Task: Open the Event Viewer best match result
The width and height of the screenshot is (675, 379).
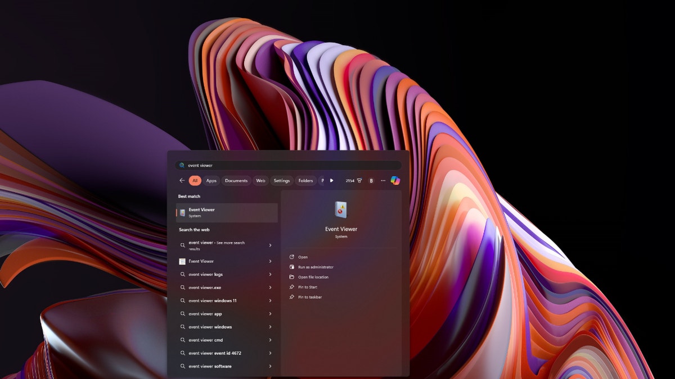Action: (x=227, y=213)
